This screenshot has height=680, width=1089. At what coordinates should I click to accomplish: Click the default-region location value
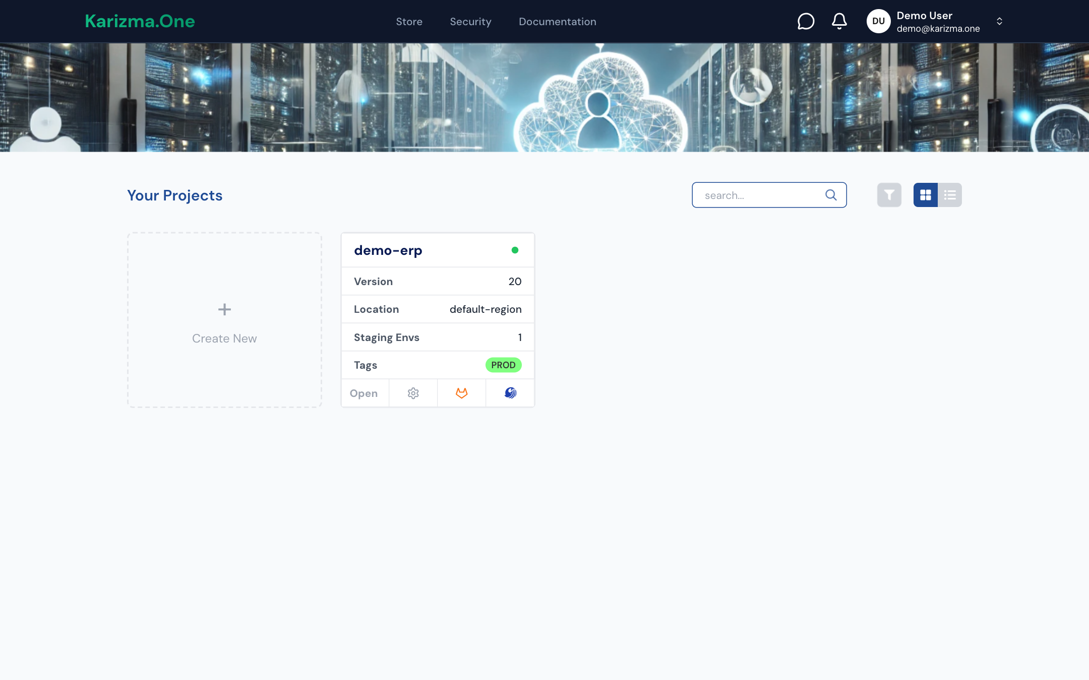point(486,309)
